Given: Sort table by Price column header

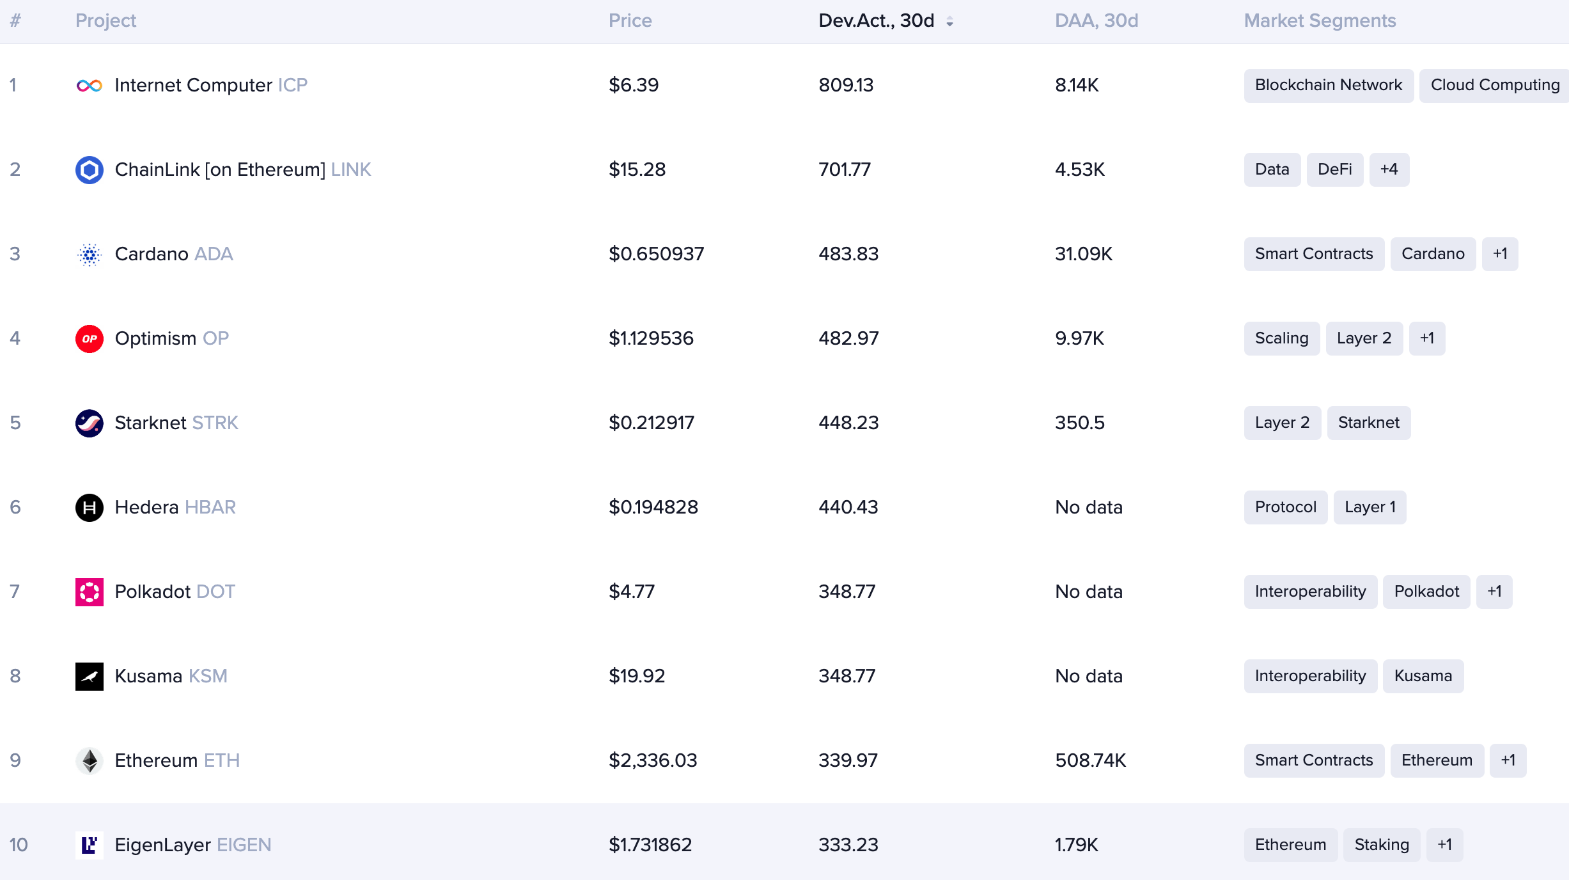Looking at the screenshot, I should (630, 20).
